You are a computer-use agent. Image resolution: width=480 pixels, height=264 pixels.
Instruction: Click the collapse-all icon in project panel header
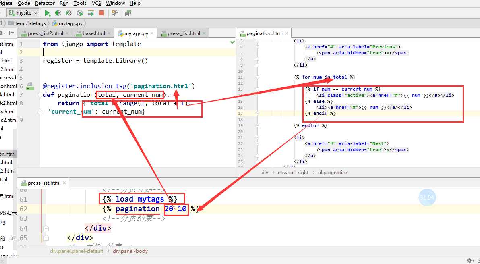pyautogui.click(x=12, y=33)
